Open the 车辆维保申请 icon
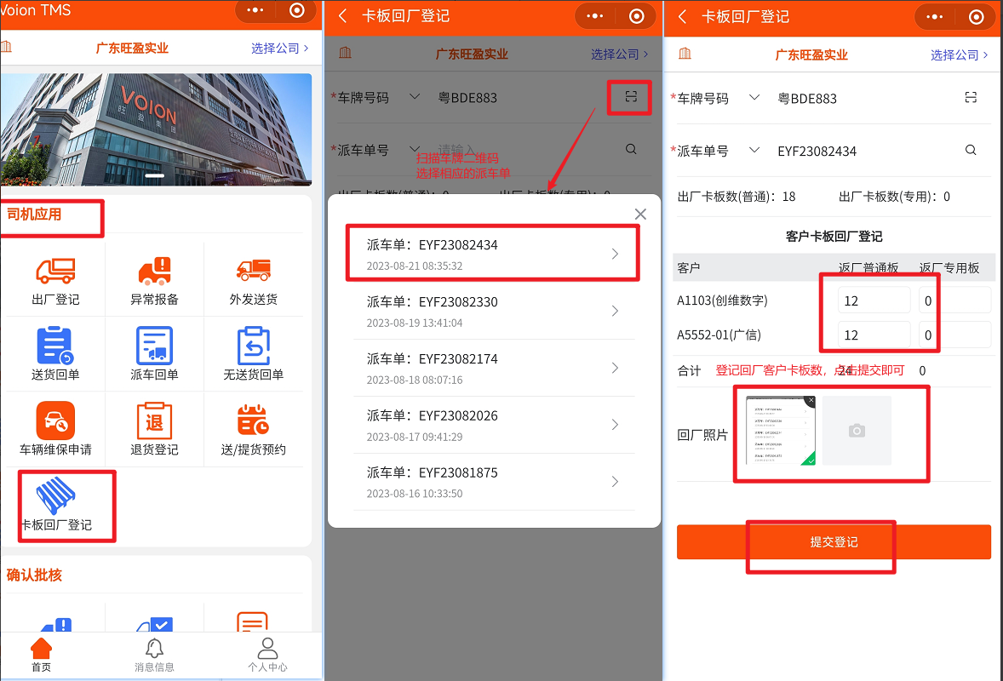The height and width of the screenshot is (681, 1003). 55,421
